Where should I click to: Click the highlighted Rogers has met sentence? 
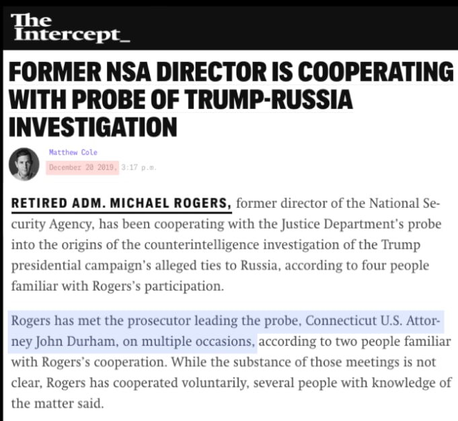pyautogui.click(x=225, y=331)
